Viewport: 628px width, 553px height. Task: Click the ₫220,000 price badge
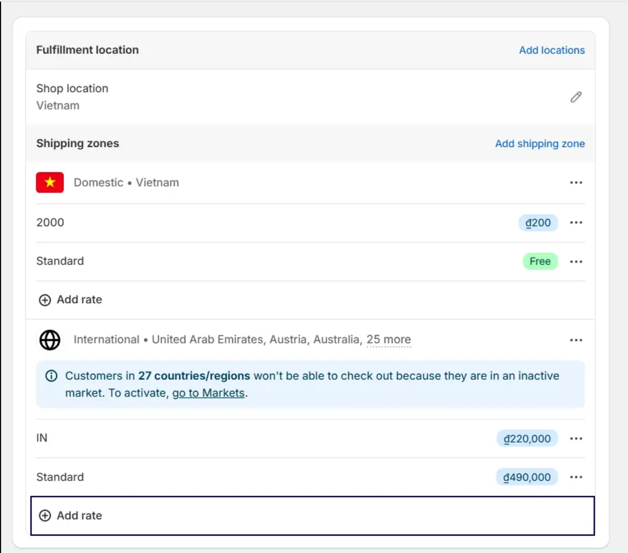coord(527,439)
